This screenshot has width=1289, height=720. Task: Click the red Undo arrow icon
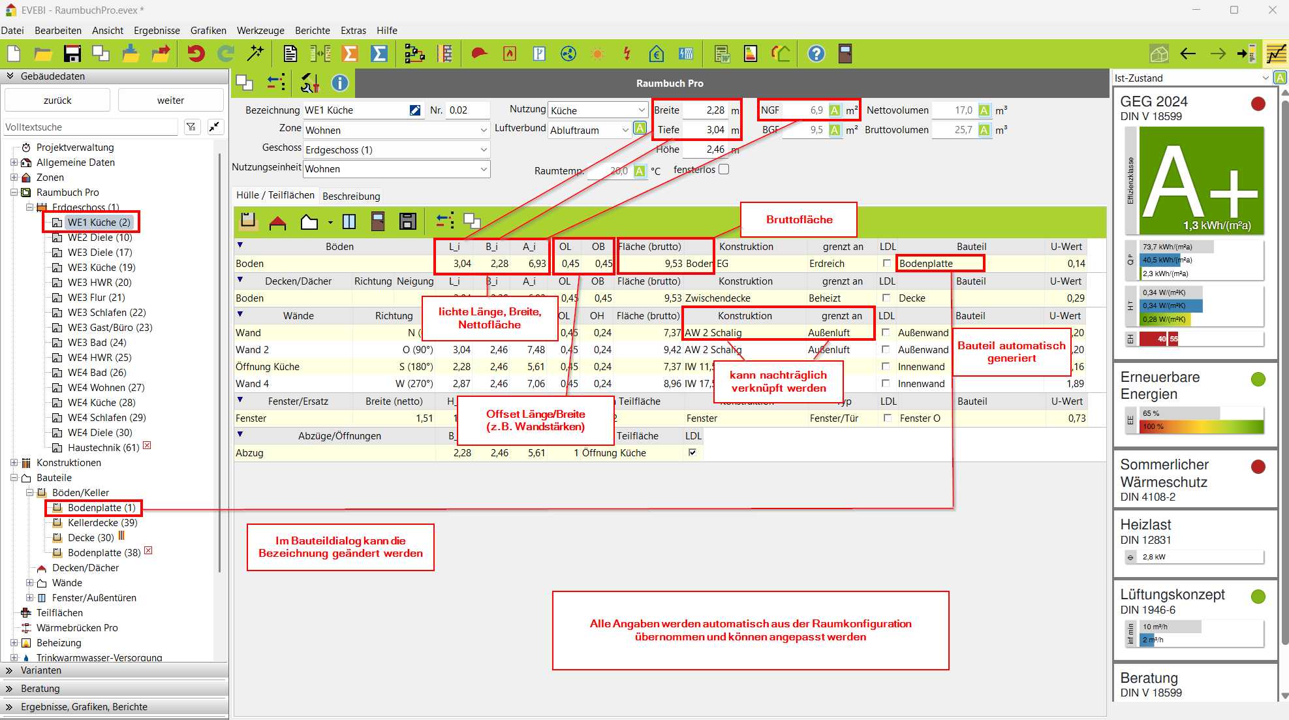196,54
